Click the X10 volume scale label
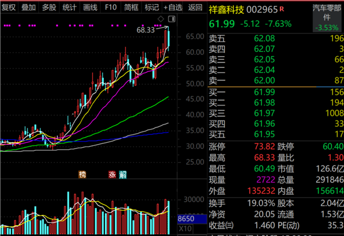 click(x=185, y=229)
